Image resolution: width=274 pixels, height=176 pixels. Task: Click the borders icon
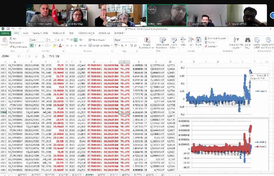tap(47, 46)
